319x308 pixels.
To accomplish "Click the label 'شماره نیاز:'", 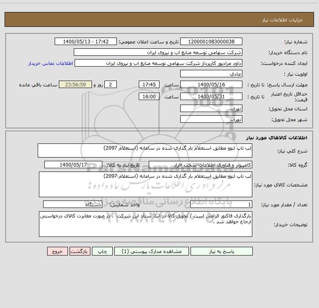I will point(296,42).
